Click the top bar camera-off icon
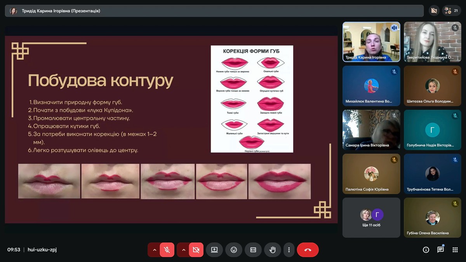The height and width of the screenshot is (262, 466). click(x=434, y=11)
